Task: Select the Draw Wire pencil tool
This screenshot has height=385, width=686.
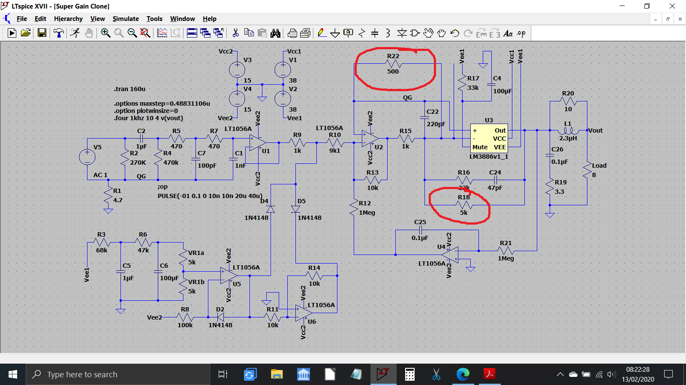Action: [322, 33]
